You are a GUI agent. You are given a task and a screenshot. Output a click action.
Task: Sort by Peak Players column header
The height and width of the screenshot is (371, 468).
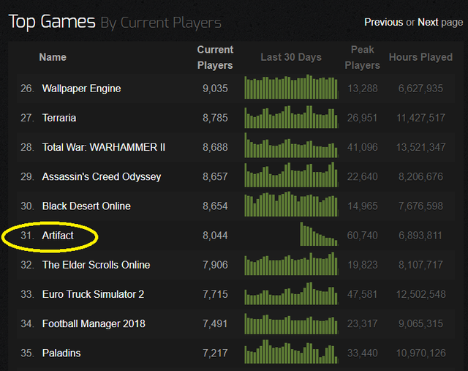click(363, 57)
